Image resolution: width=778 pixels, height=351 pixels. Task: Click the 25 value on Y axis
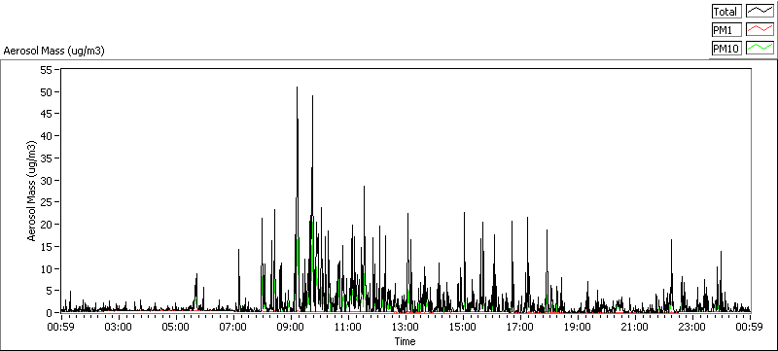pos(47,202)
